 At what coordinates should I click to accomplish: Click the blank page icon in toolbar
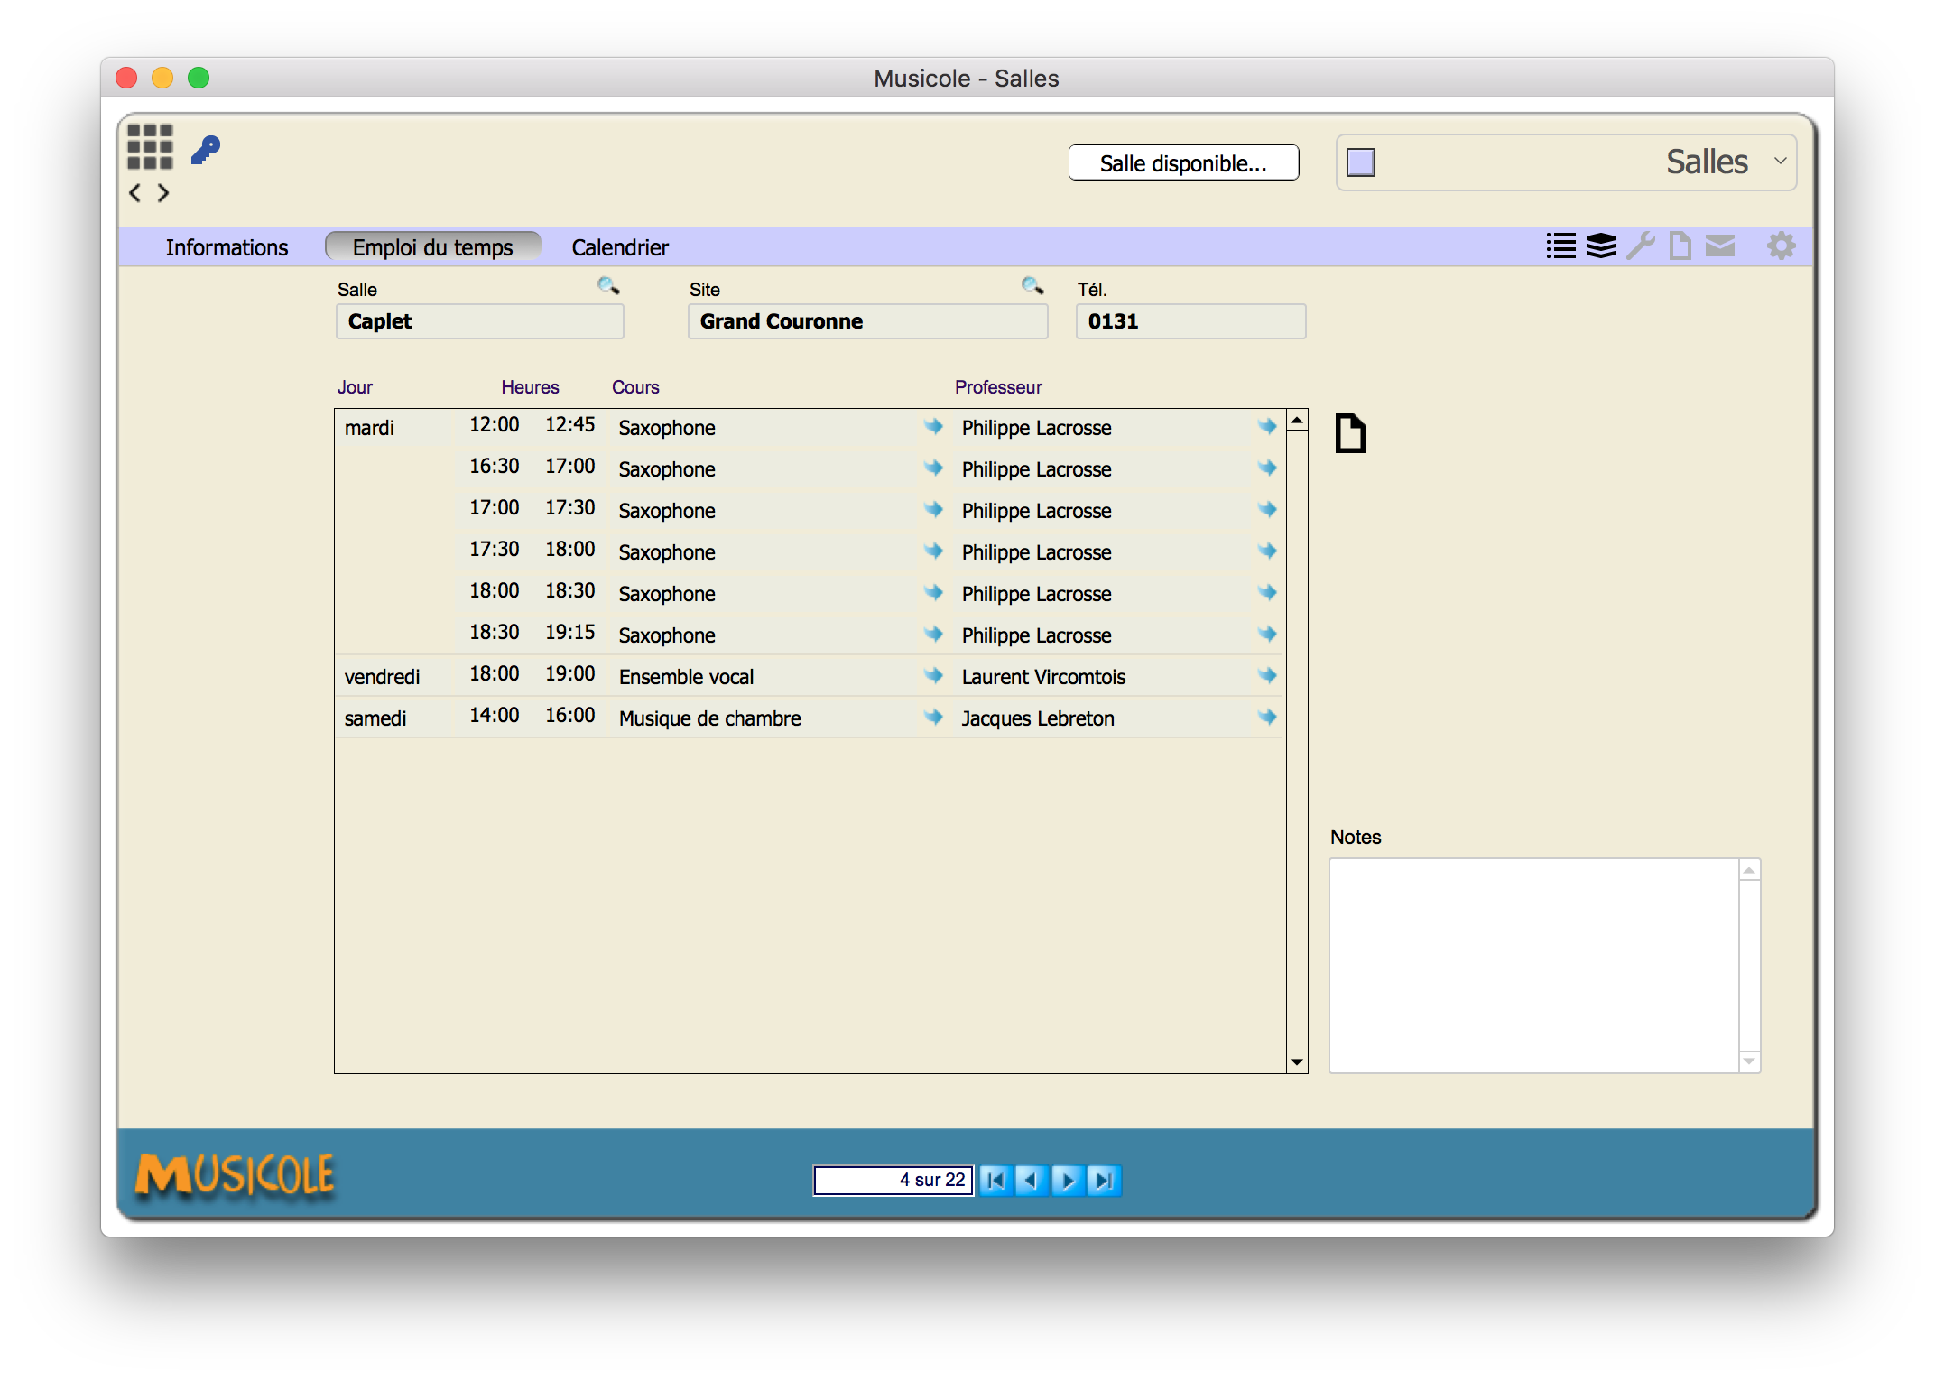click(1680, 246)
